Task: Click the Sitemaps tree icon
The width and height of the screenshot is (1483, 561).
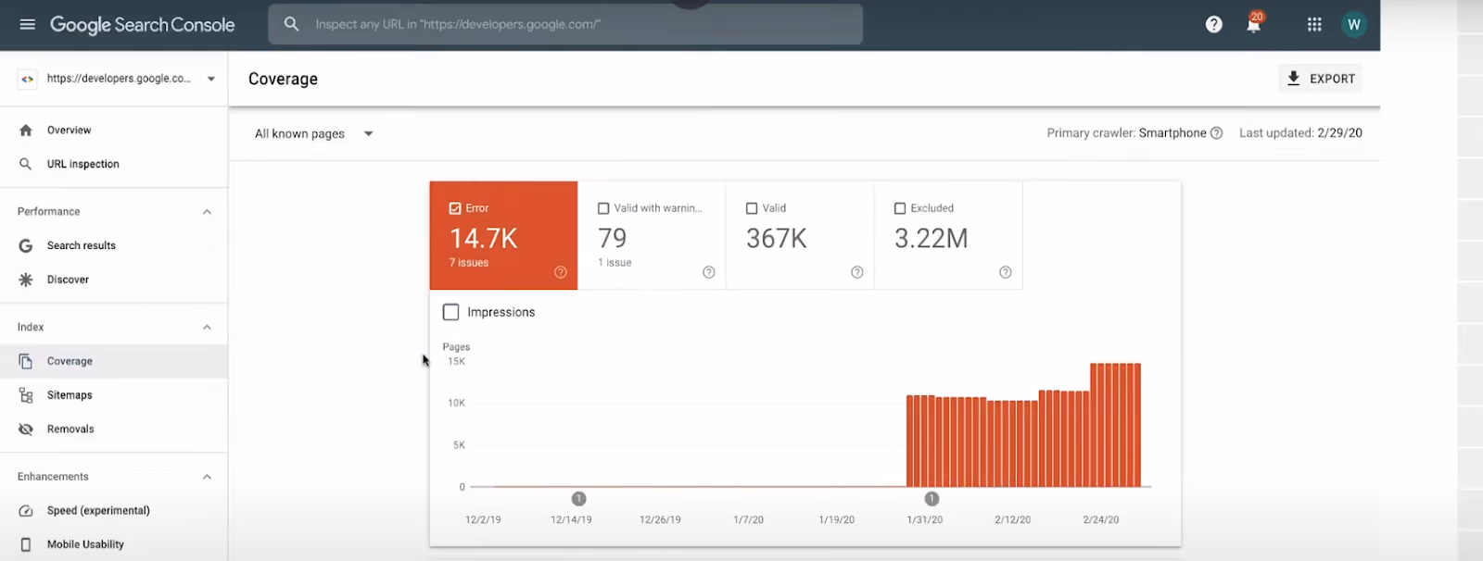Action: pos(26,395)
